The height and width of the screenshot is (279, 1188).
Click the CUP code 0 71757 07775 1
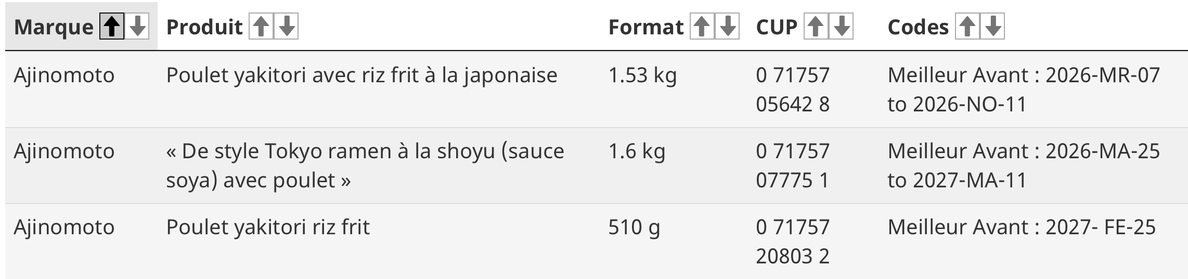point(793,165)
